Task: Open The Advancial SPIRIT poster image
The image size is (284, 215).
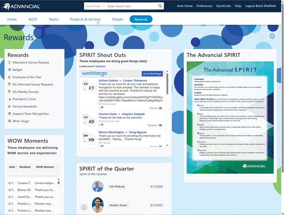Action: tap(230, 118)
